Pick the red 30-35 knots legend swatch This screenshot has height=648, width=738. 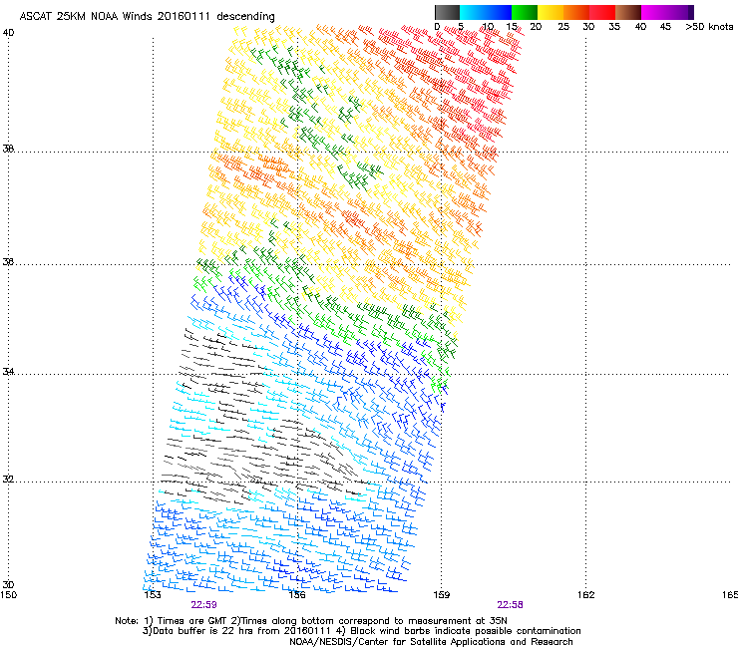pos(602,12)
